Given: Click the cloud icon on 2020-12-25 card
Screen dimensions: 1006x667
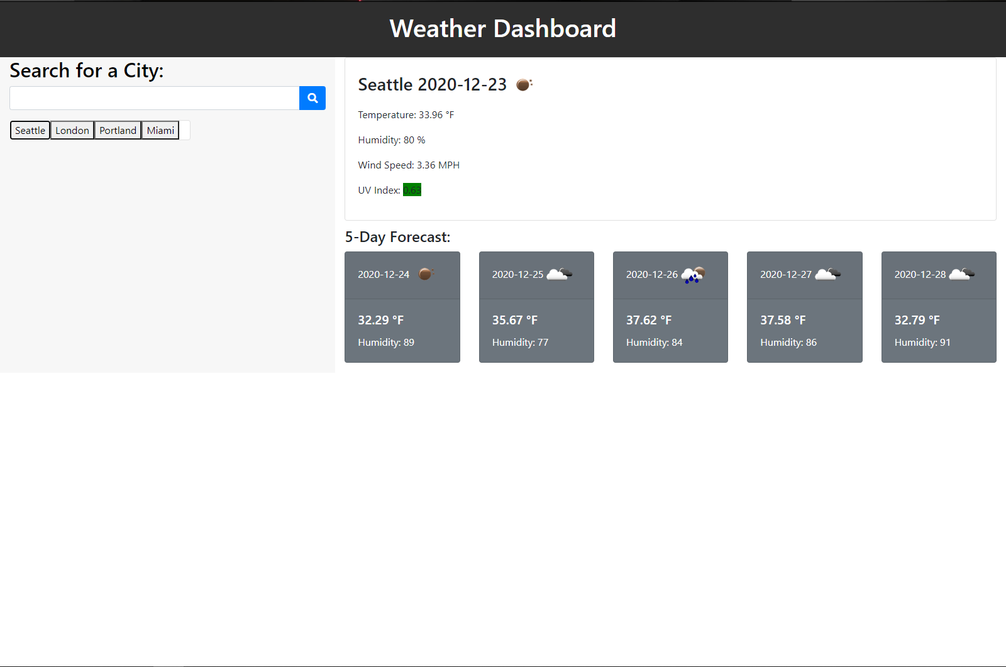Looking at the screenshot, I should coord(559,274).
